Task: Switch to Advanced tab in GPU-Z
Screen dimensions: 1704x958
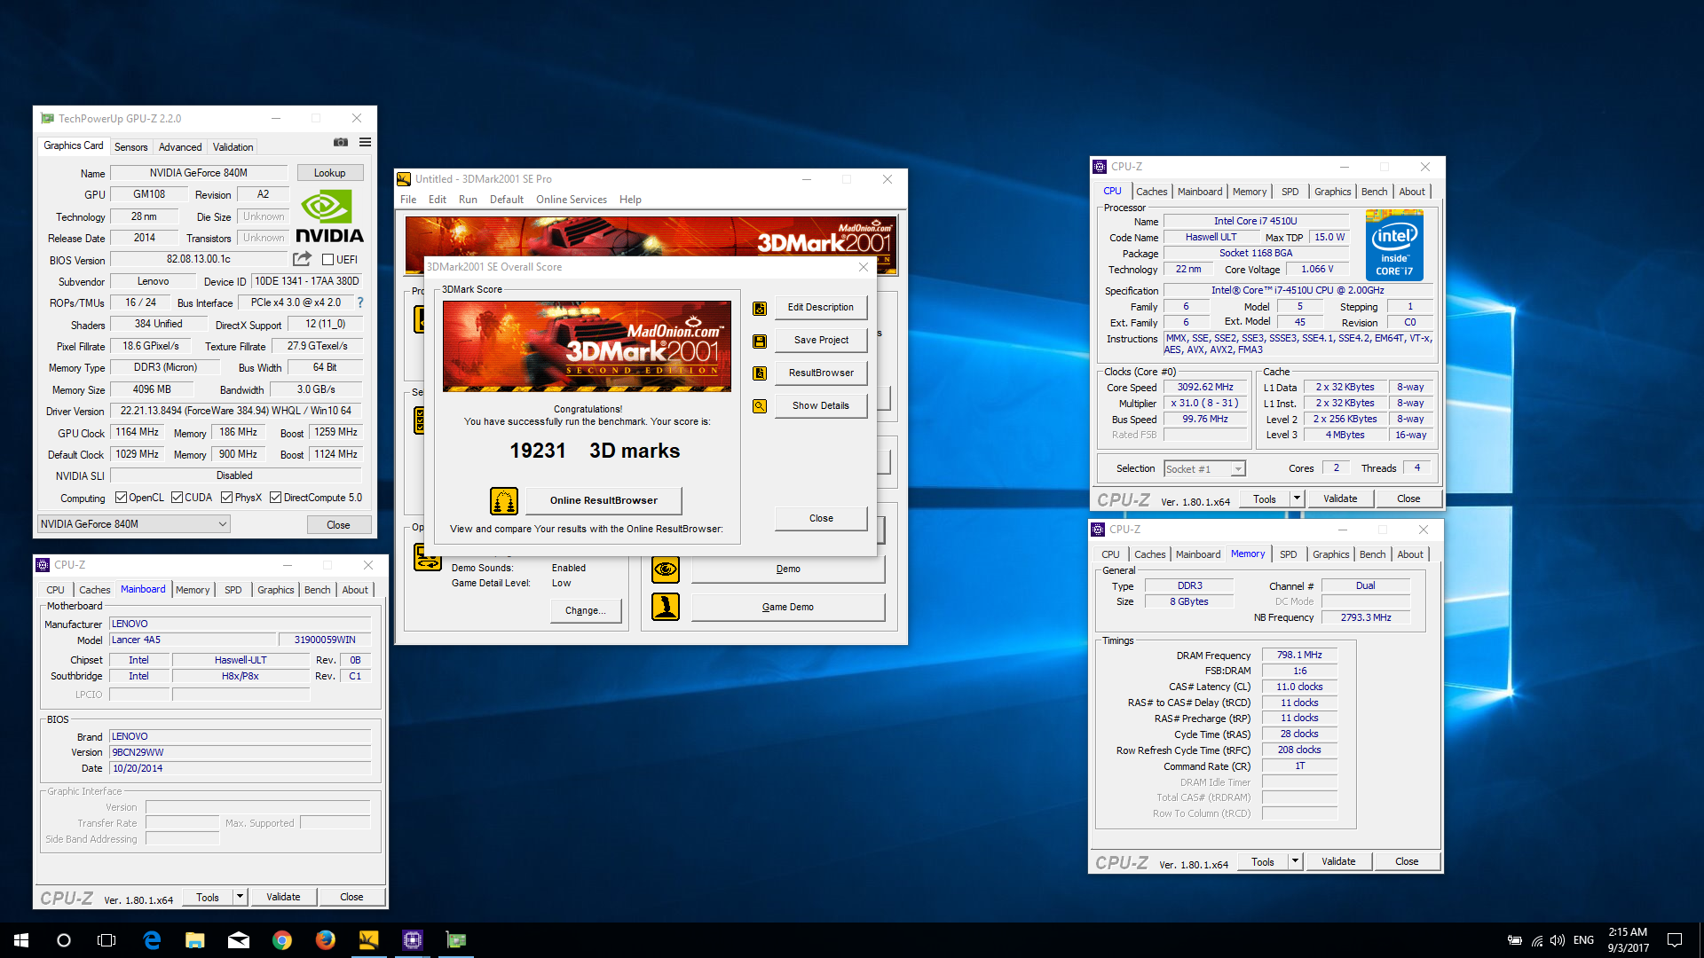Action: click(x=180, y=147)
